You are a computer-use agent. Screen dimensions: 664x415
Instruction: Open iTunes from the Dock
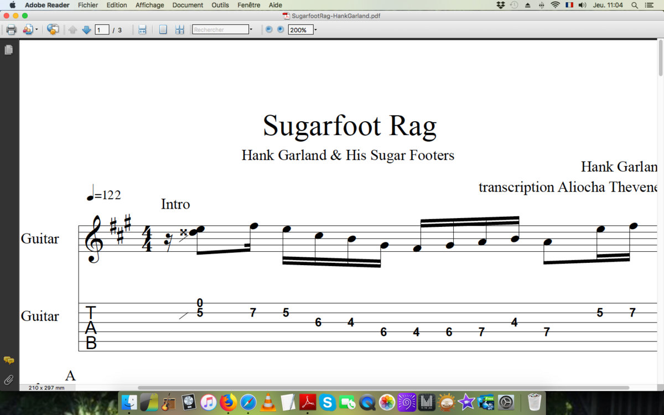coord(208,402)
